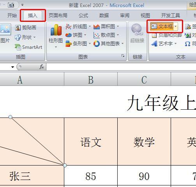Expand the 文本框 dropdown arrow
The width and height of the screenshot is (196, 187).
(176, 27)
